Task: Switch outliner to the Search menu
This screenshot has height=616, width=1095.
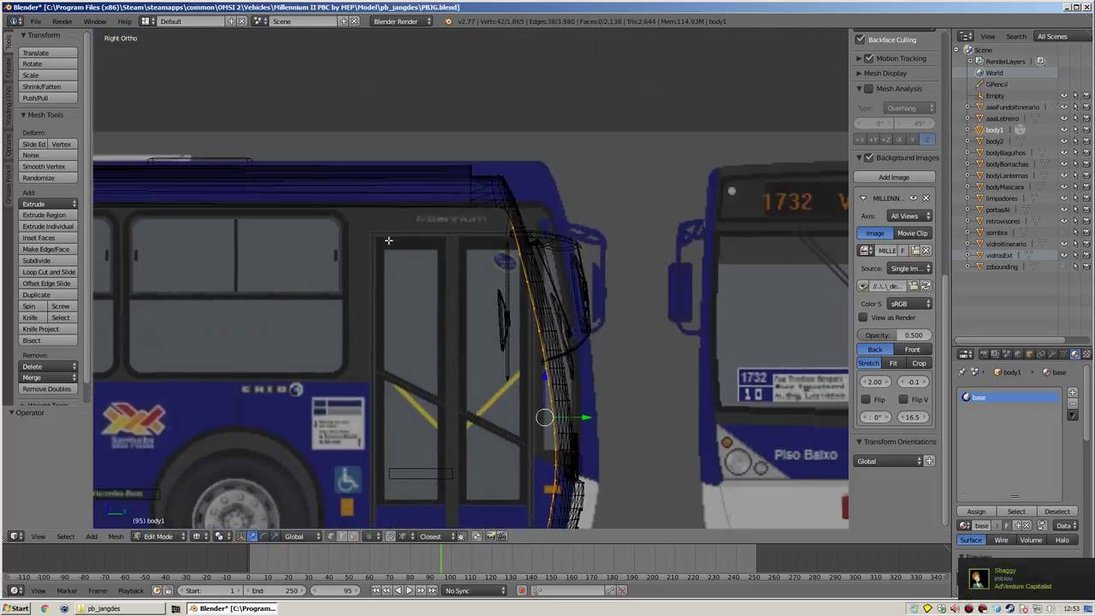Action: (1016, 37)
